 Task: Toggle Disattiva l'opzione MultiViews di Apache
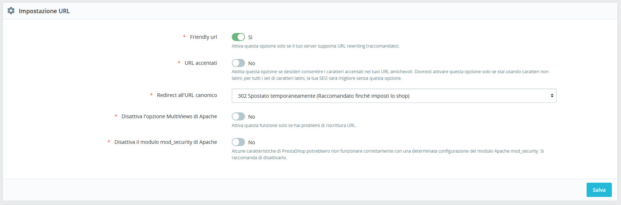pos(238,116)
